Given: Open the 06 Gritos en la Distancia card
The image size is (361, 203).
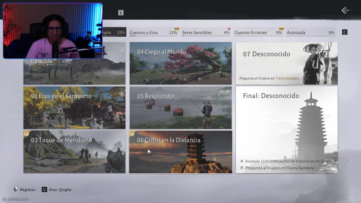Looking at the screenshot, I should pyautogui.click(x=180, y=152).
